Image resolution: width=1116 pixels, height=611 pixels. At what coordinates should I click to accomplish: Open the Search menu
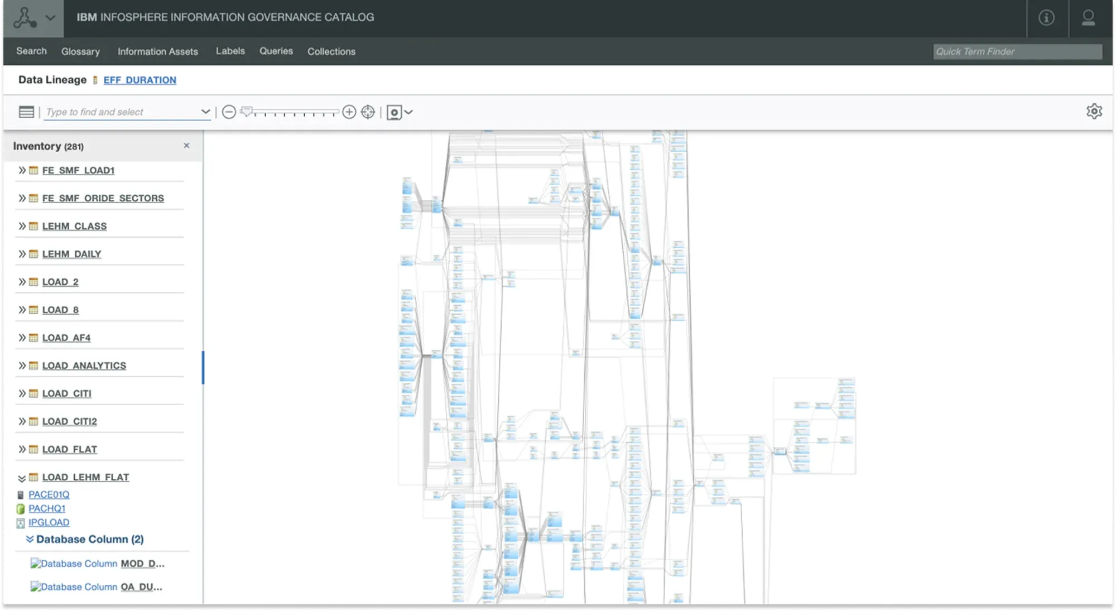pyautogui.click(x=31, y=51)
